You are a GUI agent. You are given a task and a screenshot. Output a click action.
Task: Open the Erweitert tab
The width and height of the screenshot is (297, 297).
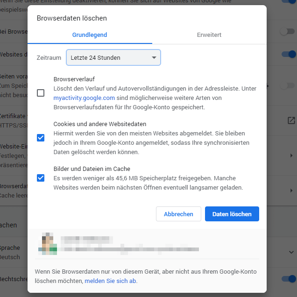pos(209,35)
